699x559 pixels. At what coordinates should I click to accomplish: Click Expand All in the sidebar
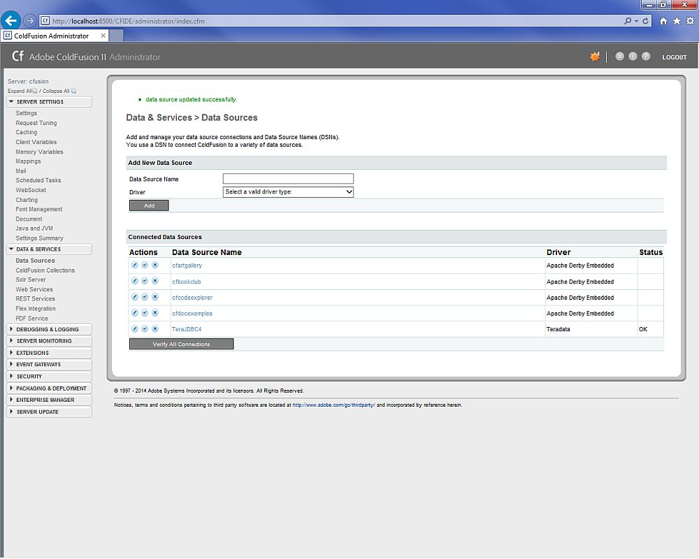pyautogui.click(x=22, y=91)
